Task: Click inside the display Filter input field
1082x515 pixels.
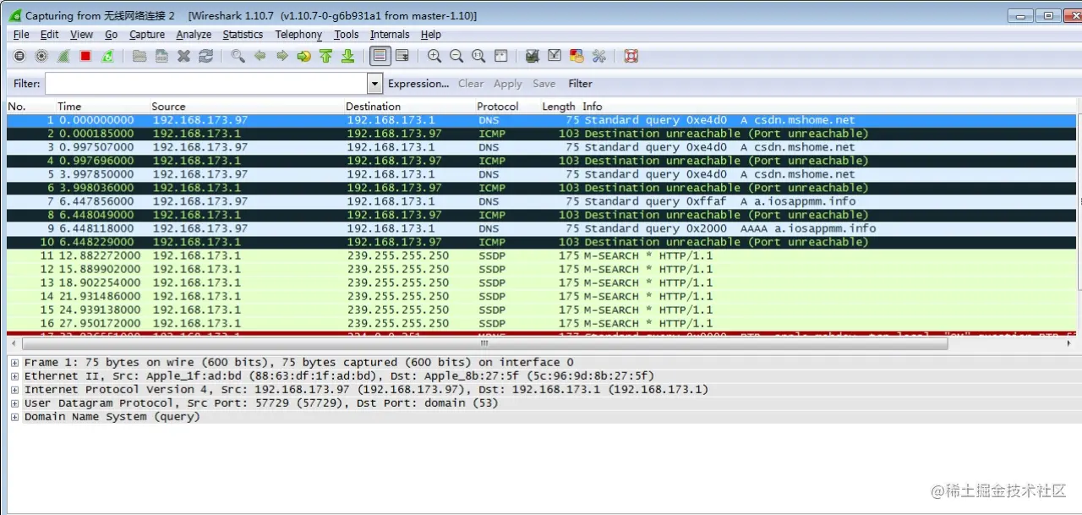Action: (x=206, y=84)
